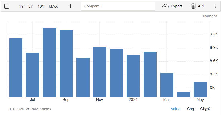This screenshot has height=115, width=221.
Task: Click the 2024 x-axis label
Action: (133, 100)
